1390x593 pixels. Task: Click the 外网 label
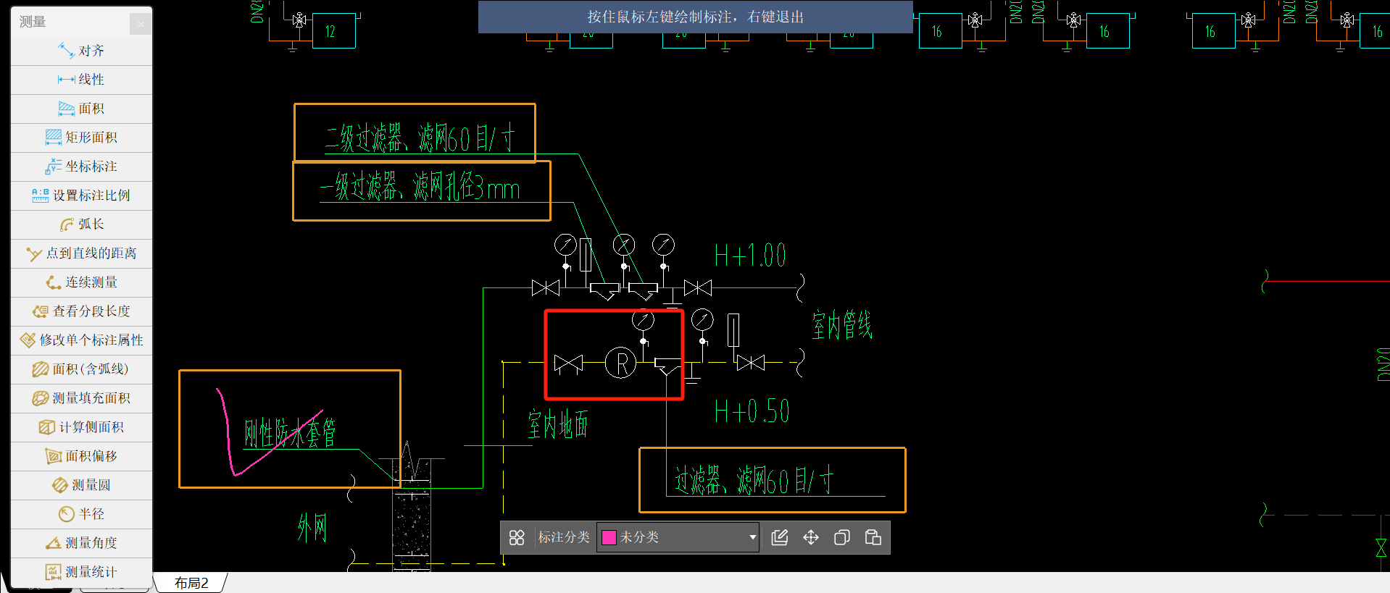pyautogui.click(x=312, y=528)
